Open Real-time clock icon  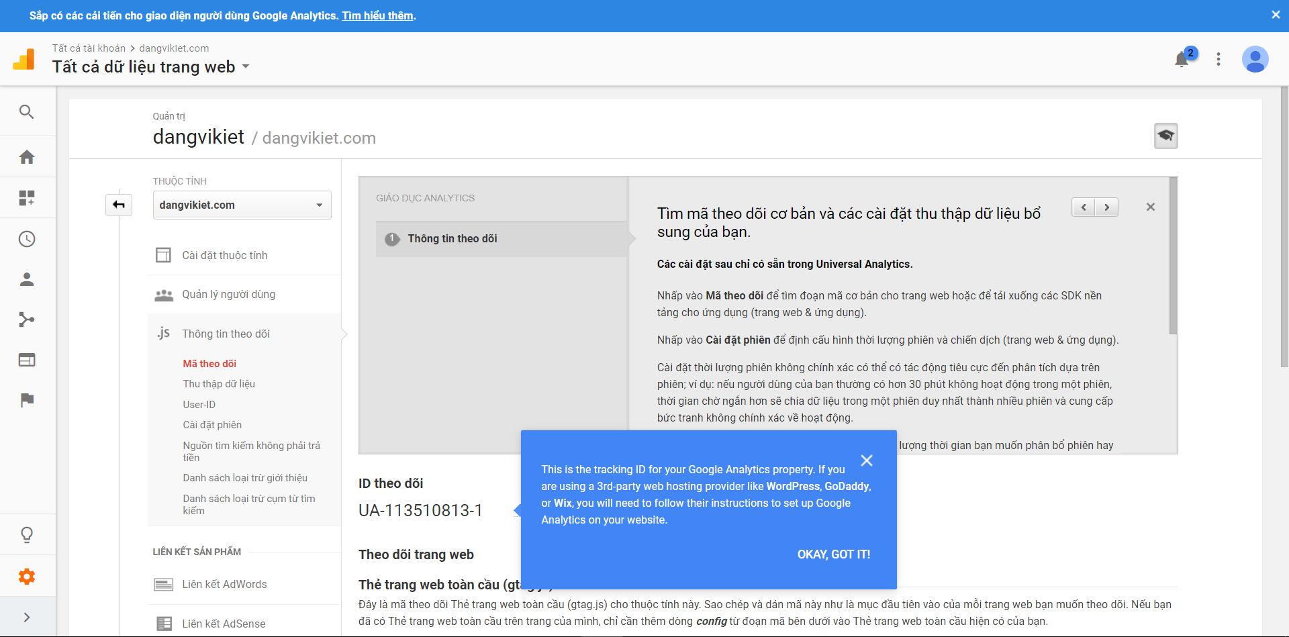click(x=27, y=239)
